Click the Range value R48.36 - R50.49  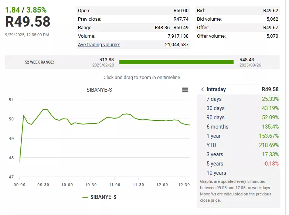tap(171, 28)
